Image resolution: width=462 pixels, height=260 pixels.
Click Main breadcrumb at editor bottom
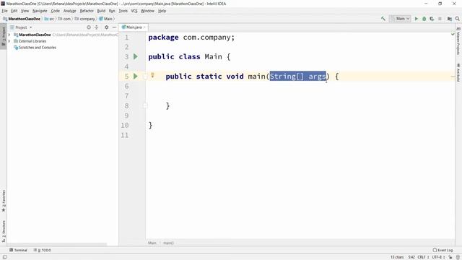(152, 243)
